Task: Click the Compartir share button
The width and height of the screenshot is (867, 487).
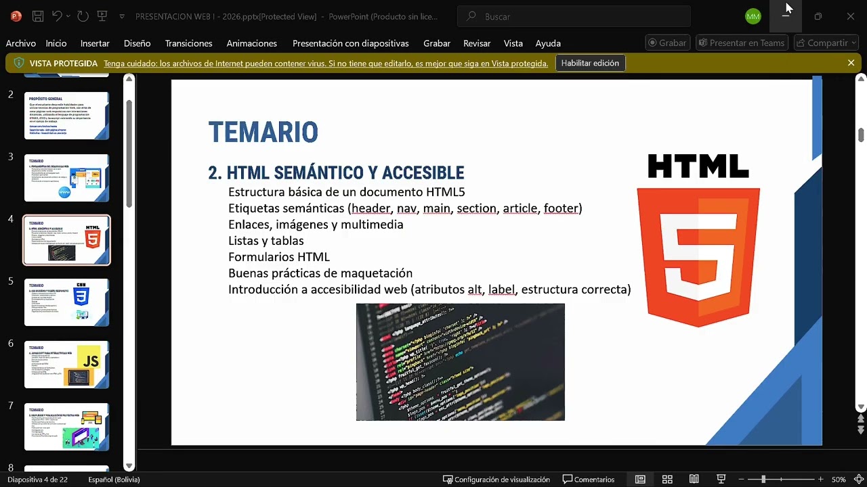Action: 827,43
